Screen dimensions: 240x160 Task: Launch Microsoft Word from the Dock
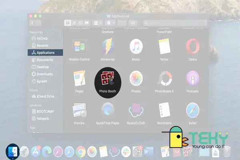click(x=148, y=152)
